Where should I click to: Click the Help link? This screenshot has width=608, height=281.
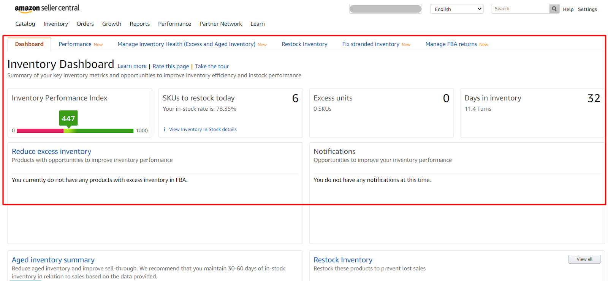tap(568, 9)
